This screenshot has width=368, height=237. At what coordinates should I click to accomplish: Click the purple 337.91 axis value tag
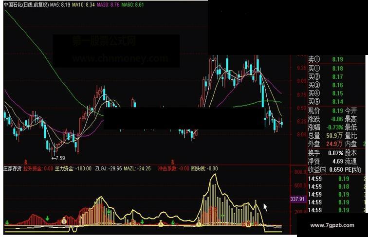pos(297,199)
